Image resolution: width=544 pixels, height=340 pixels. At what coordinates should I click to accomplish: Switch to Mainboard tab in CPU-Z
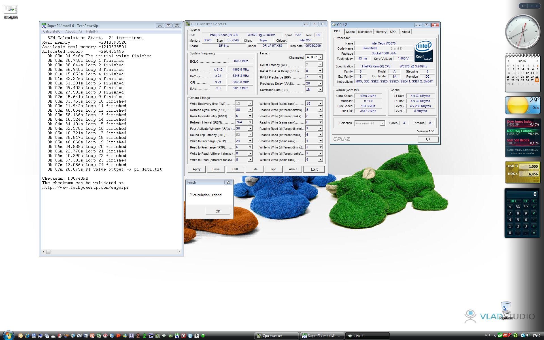pyautogui.click(x=365, y=32)
